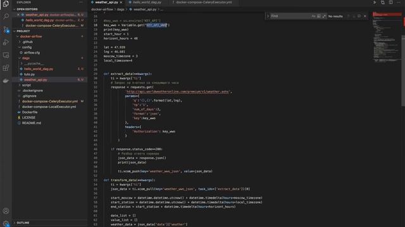The height and width of the screenshot is (227, 405).
Task: Close the weather_api.py editor tab
Action: click(121, 3)
